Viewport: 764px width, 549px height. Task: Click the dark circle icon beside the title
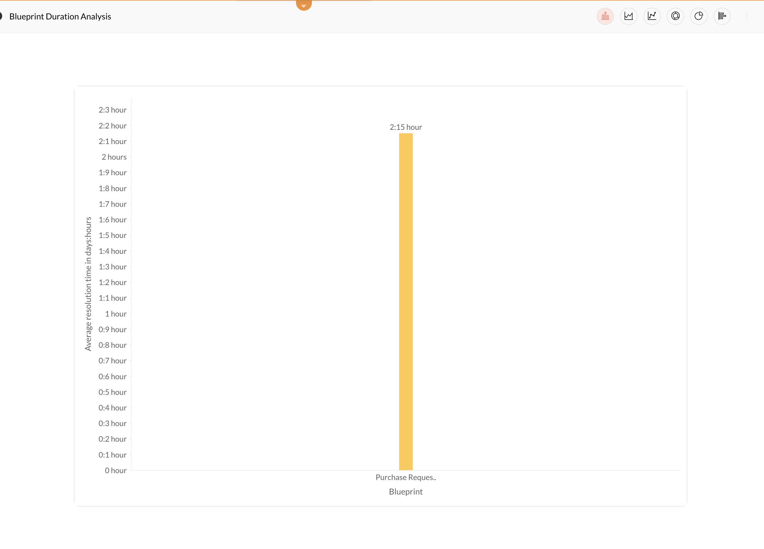[1, 16]
